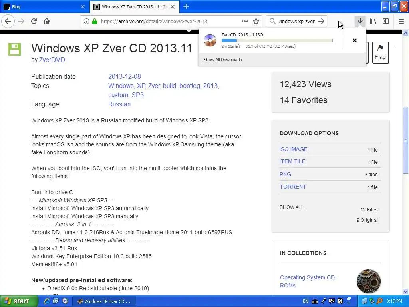View the green padlock connection details
409x307 pixels.
95,22
